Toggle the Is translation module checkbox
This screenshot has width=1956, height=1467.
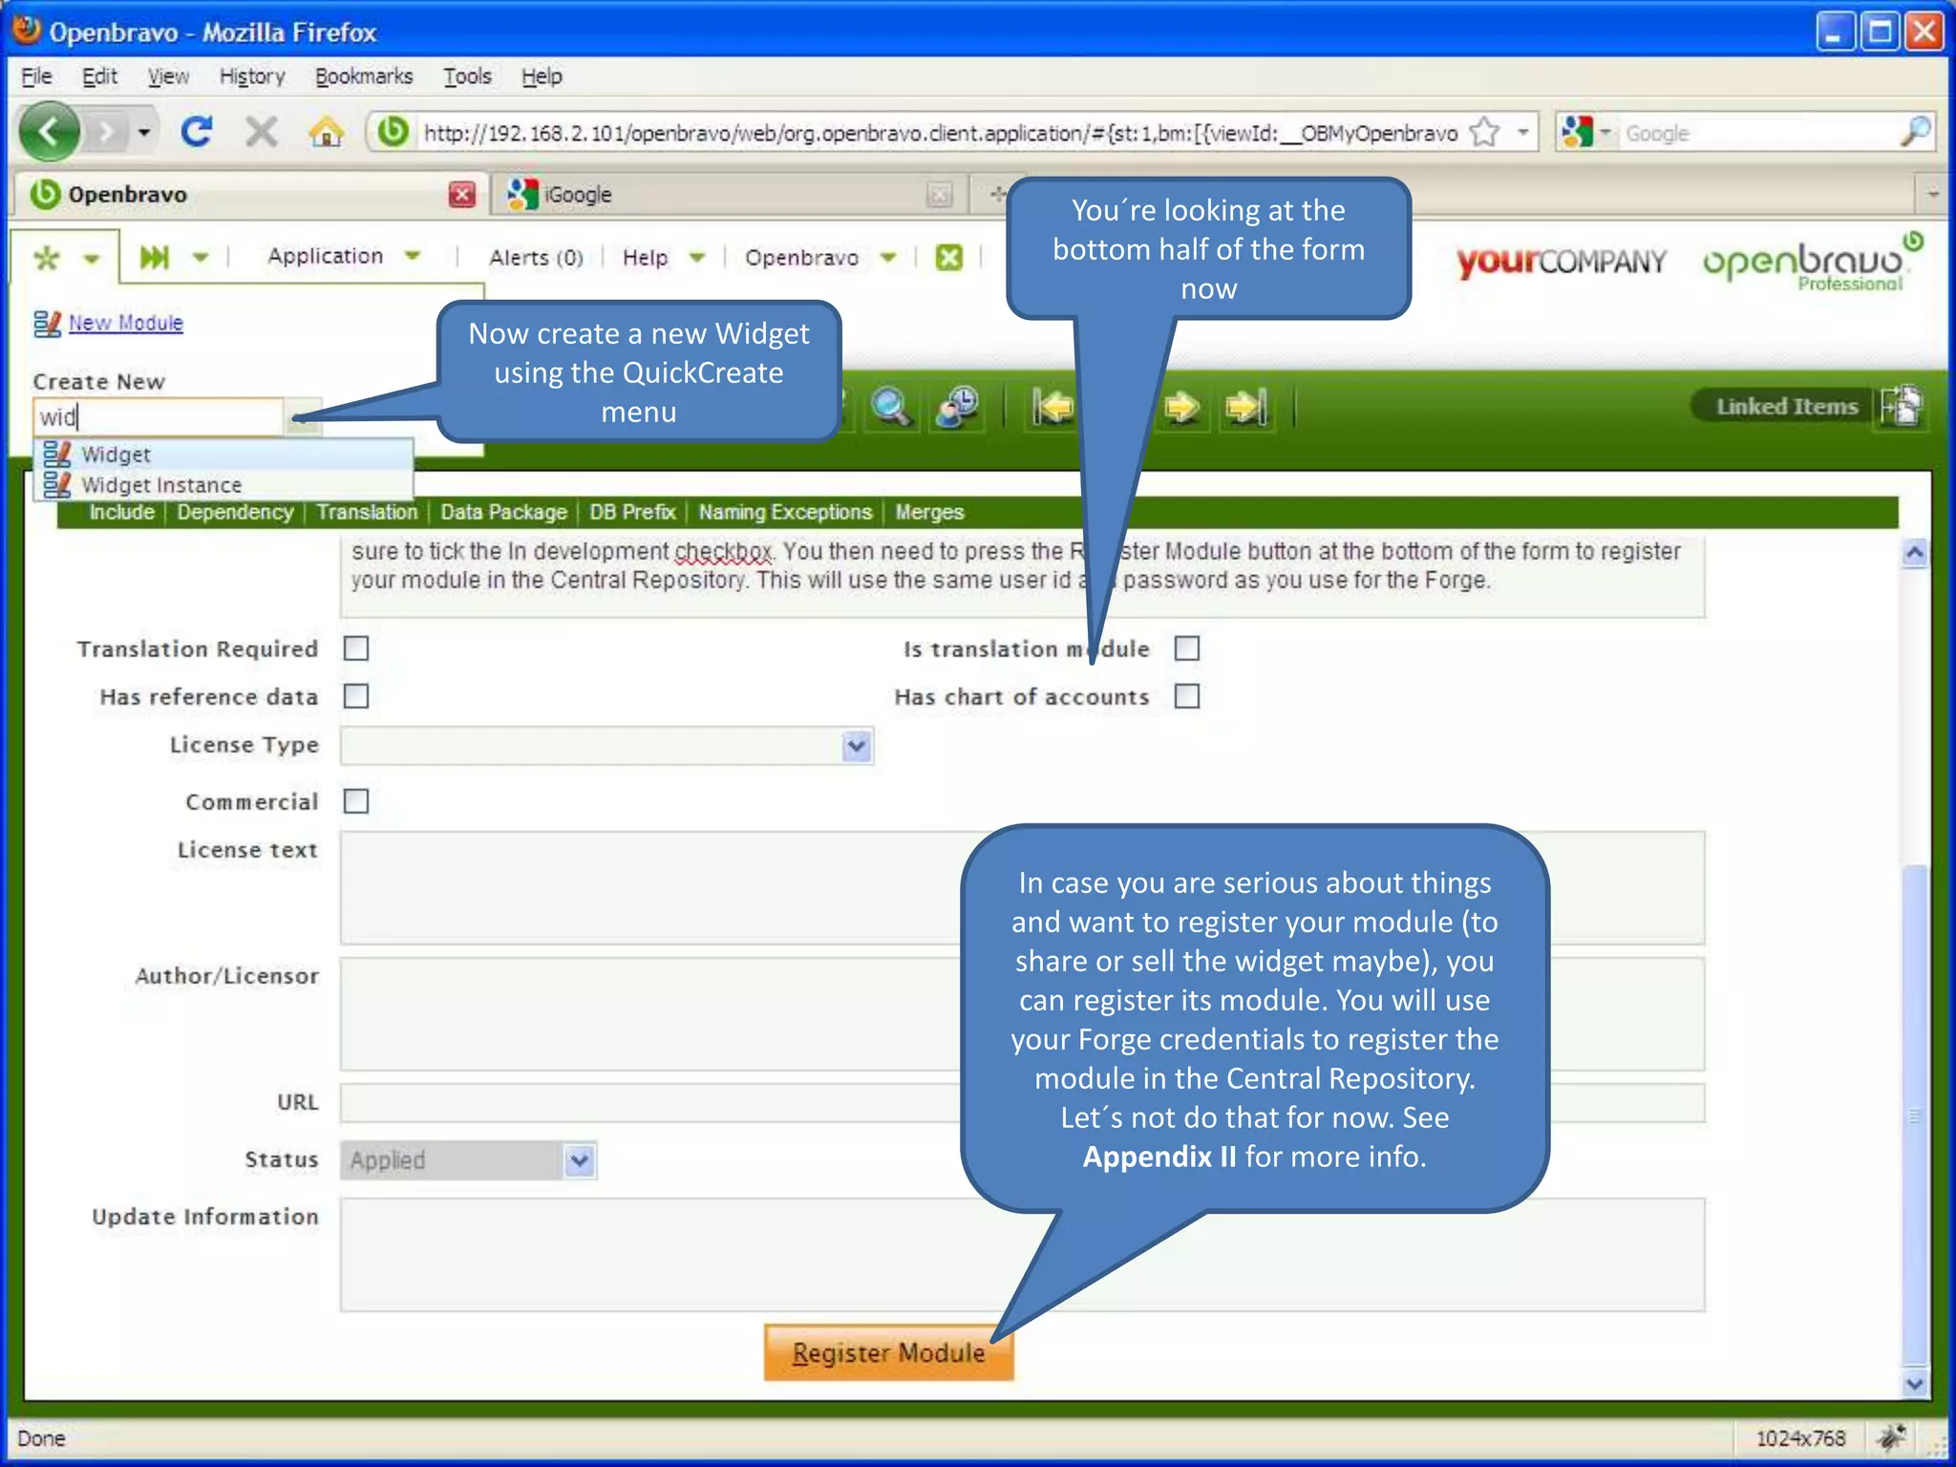coord(1187,648)
